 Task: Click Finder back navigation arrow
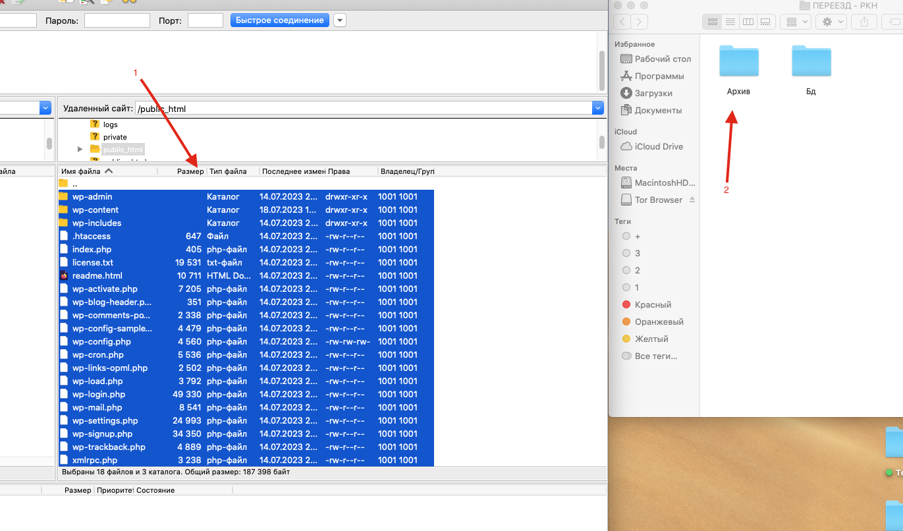pyautogui.click(x=622, y=22)
